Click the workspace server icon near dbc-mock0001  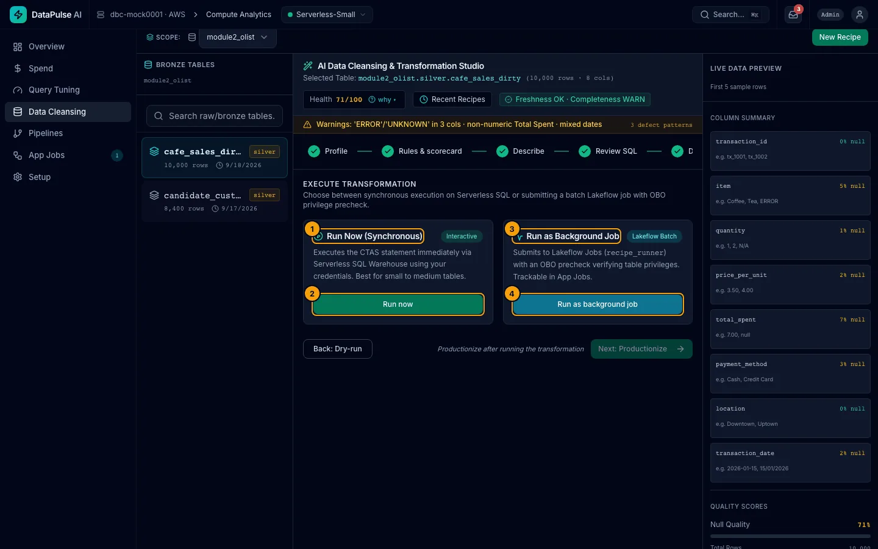coord(101,15)
